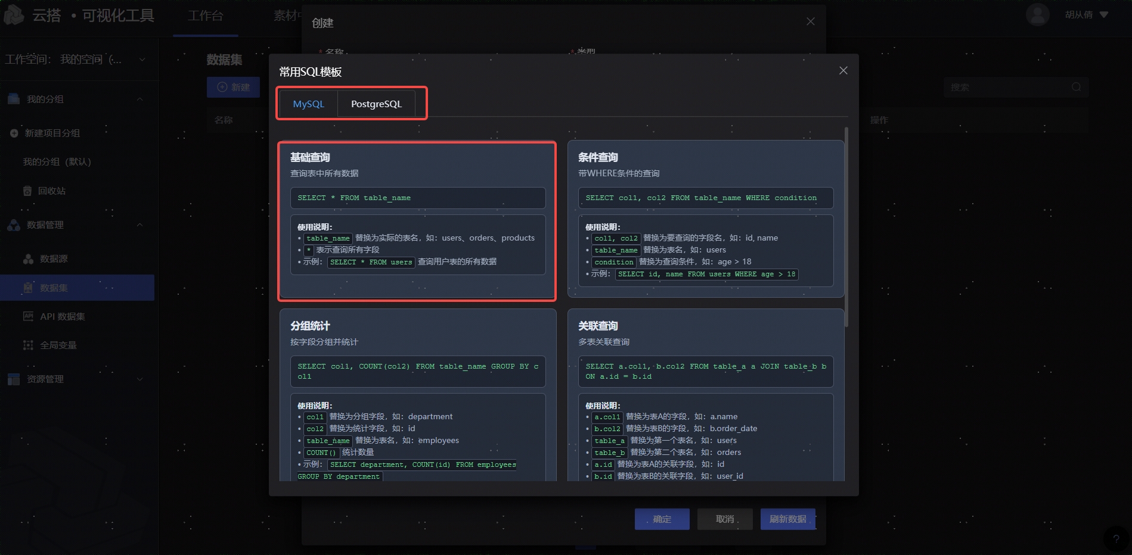This screenshot has height=555, width=1132.
Task: Open the 胡从倩 user menu arrow
Action: 1104,15
